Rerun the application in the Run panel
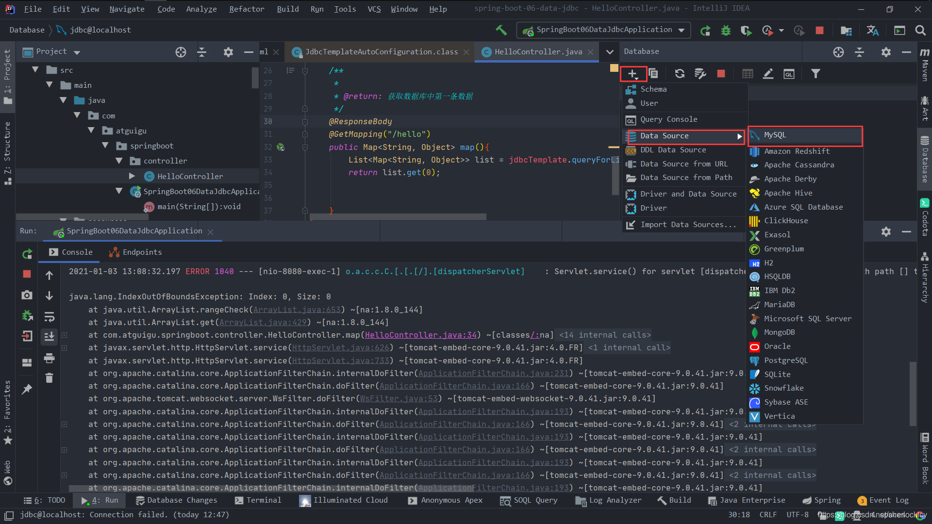Screen dimensions: 932x524 27,254
